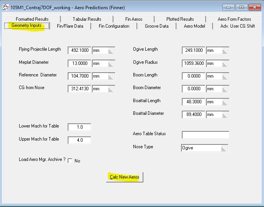Open Ogive Radius unit dropdown

pyautogui.click(x=218, y=63)
